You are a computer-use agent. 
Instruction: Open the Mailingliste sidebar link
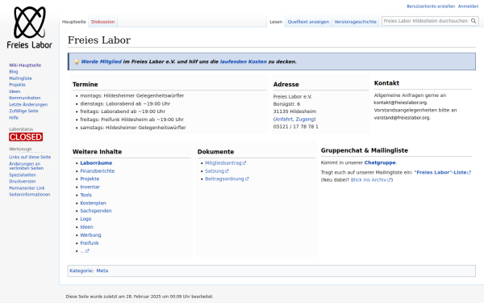(20, 78)
